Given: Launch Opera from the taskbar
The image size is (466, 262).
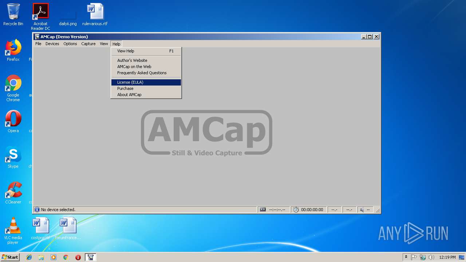Looking at the screenshot, I should coord(78,257).
